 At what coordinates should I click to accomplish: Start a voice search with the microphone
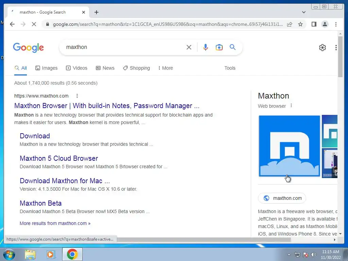pyautogui.click(x=206, y=47)
